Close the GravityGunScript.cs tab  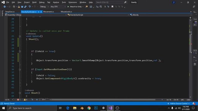click(41, 12)
